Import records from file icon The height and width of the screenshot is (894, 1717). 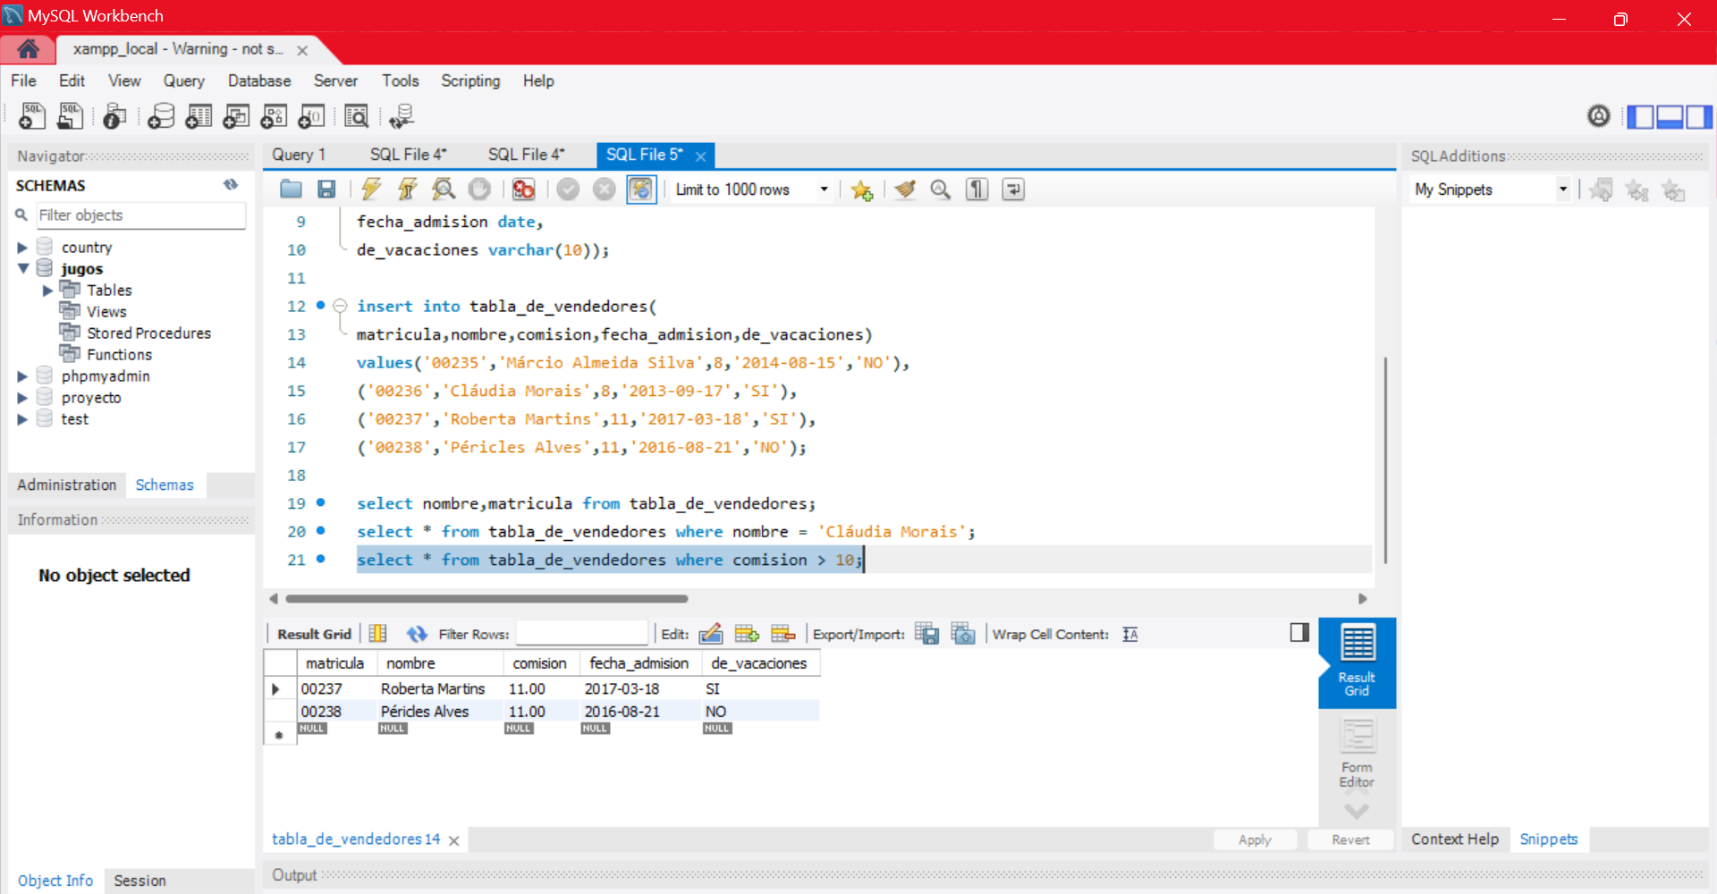coord(963,634)
